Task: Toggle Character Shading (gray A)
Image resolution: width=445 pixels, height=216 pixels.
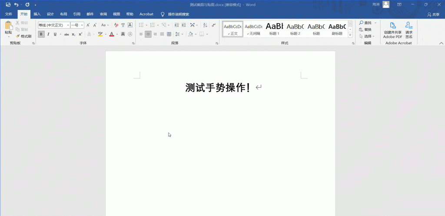Action: coord(123,34)
